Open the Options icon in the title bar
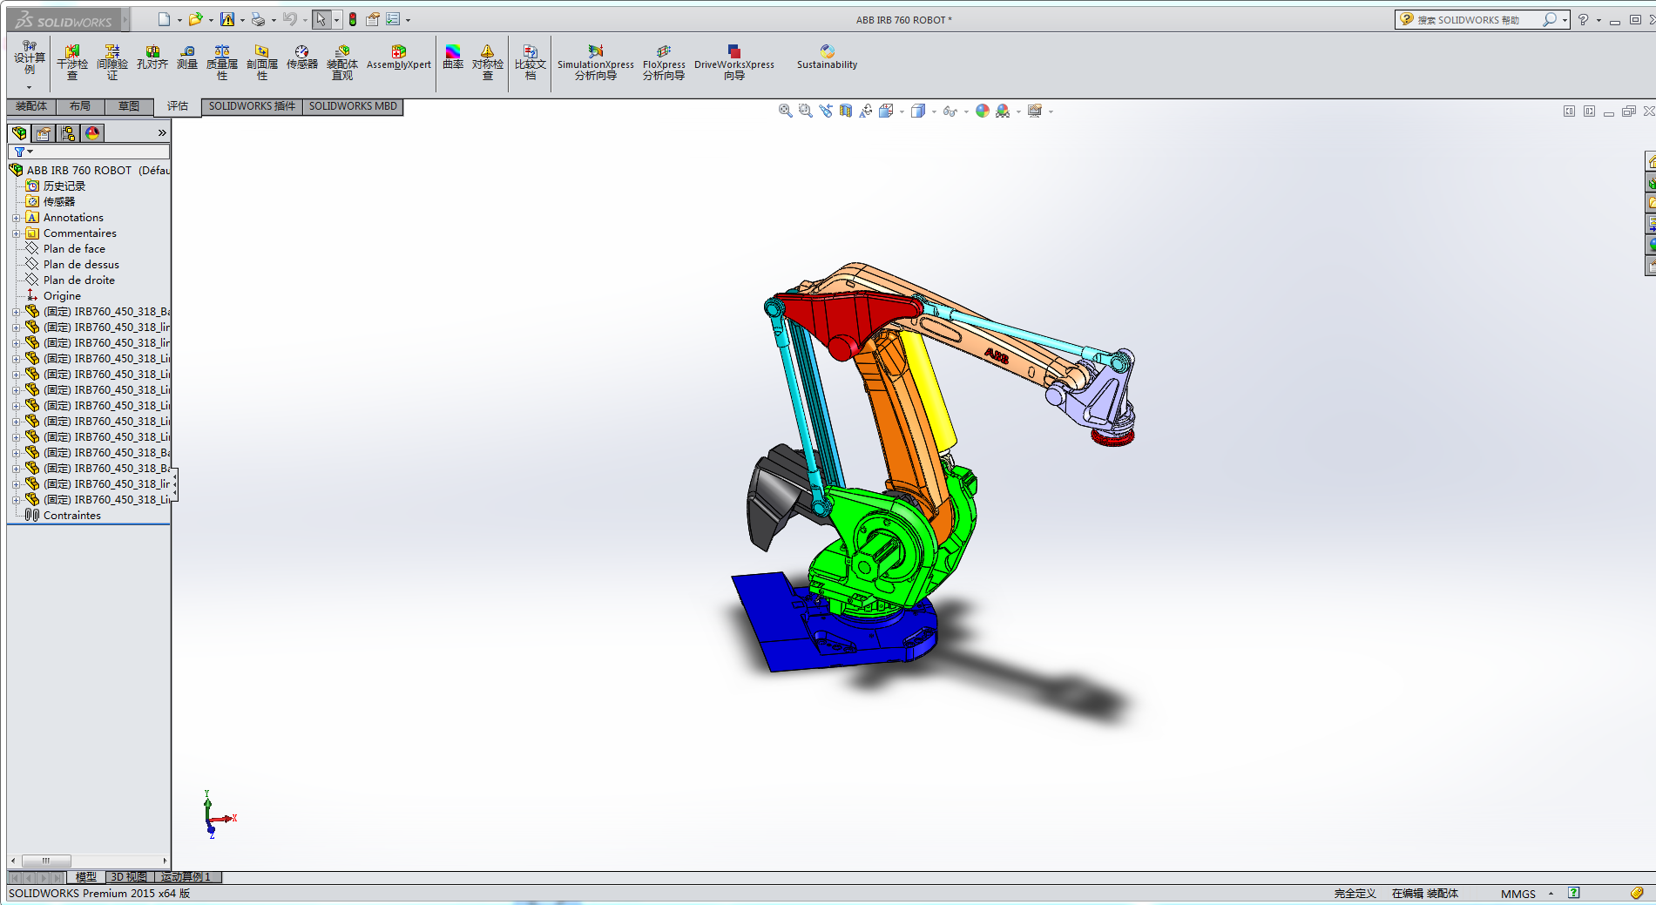 (393, 19)
